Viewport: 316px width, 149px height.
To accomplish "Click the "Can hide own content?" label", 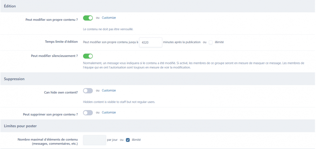I will point(61,93).
